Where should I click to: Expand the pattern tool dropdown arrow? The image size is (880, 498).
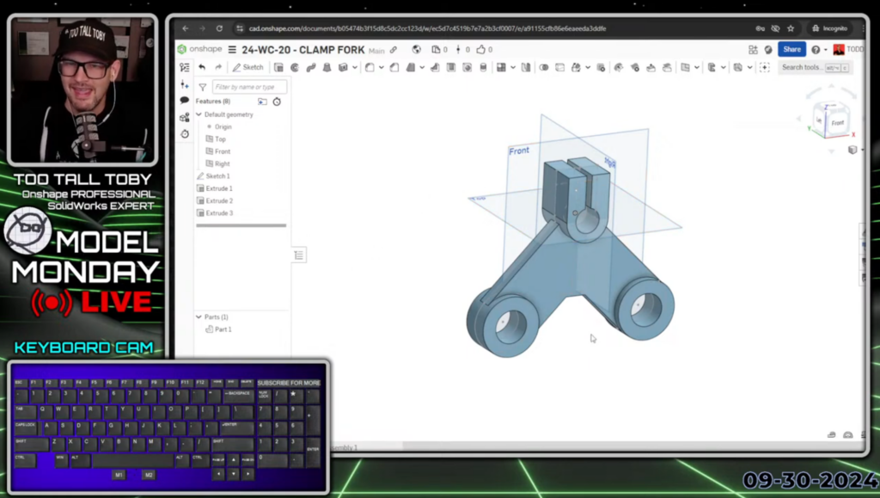[513, 68]
